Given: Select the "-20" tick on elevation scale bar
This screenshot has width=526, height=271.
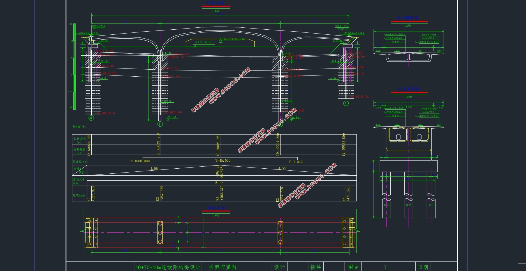Looking at the screenshot, I should [71, 107].
